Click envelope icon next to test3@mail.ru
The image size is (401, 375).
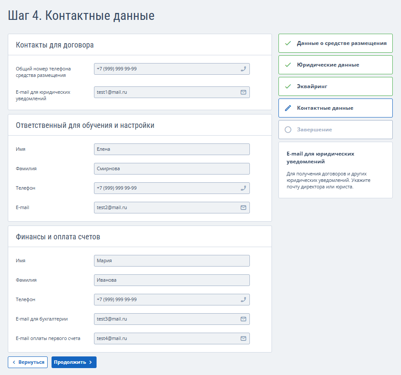click(x=243, y=319)
